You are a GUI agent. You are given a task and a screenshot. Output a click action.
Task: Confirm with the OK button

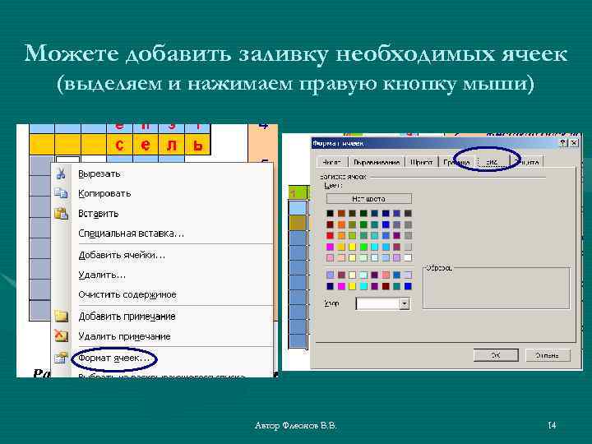coord(496,355)
